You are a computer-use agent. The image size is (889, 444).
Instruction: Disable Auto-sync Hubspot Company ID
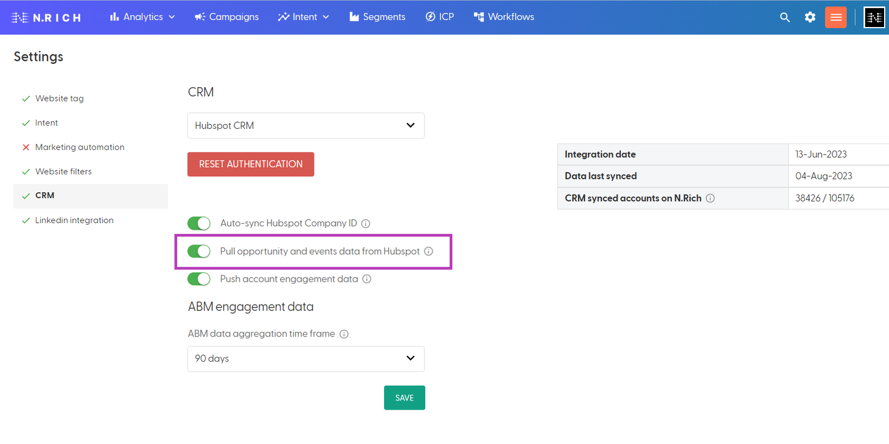click(x=198, y=224)
